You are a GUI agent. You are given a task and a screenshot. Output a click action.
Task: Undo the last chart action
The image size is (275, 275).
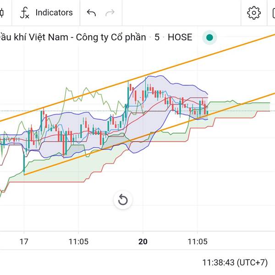click(91, 13)
